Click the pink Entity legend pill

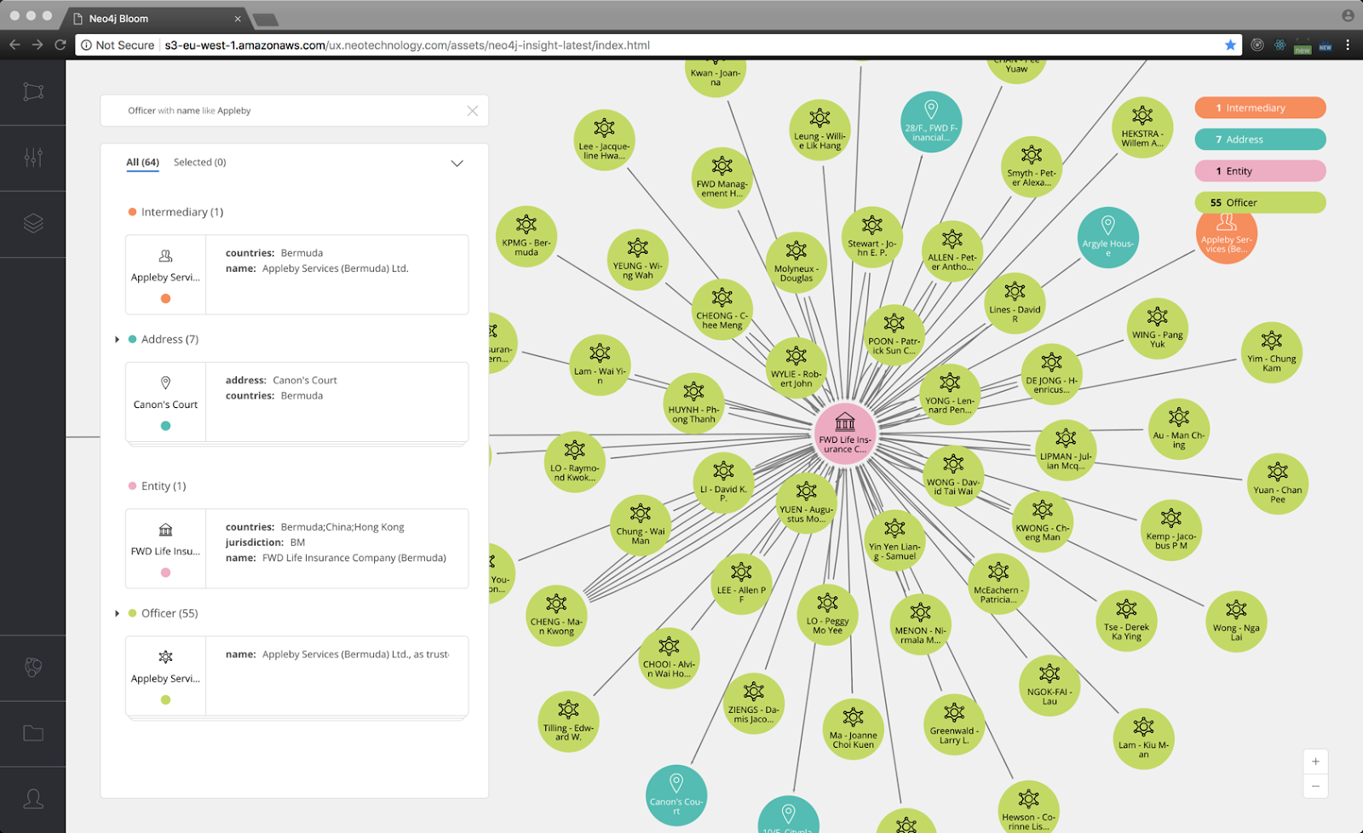pyautogui.click(x=1260, y=171)
